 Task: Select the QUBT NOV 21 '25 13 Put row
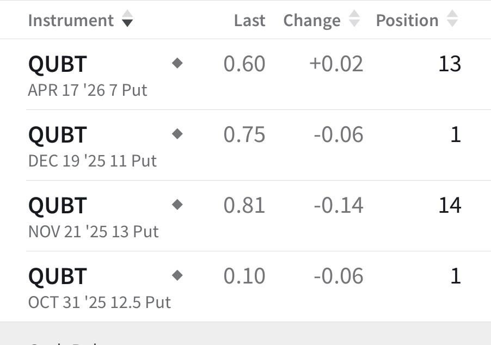pos(93,217)
